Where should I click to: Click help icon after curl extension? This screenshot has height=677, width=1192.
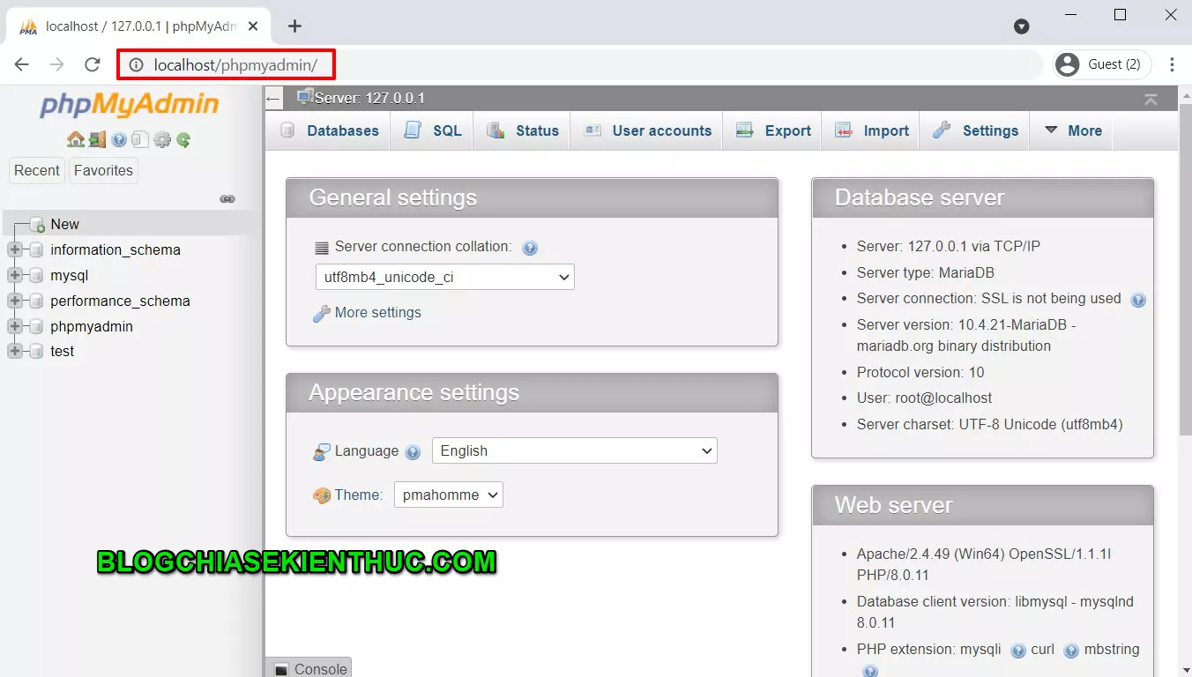point(1071,651)
